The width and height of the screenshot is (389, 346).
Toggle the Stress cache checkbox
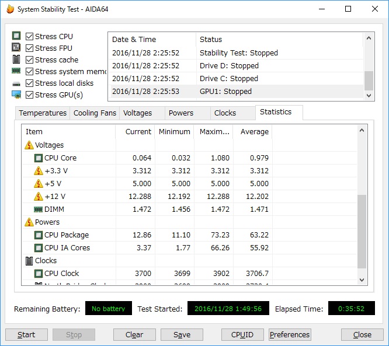pos(29,60)
